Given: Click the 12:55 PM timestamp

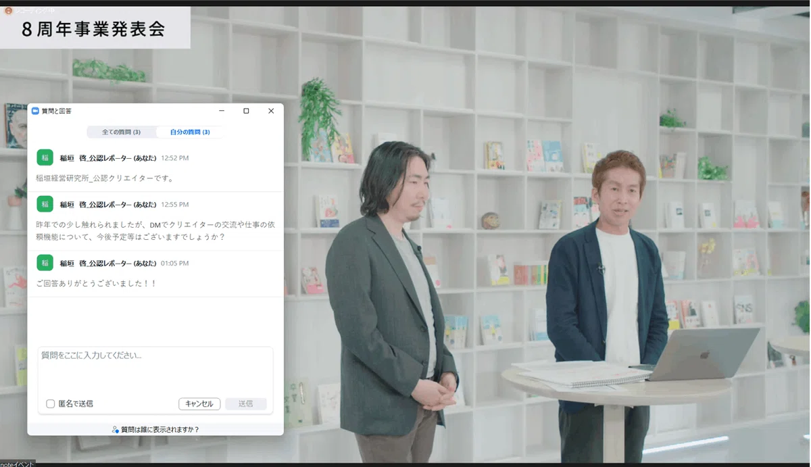Looking at the screenshot, I should click(x=175, y=204).
